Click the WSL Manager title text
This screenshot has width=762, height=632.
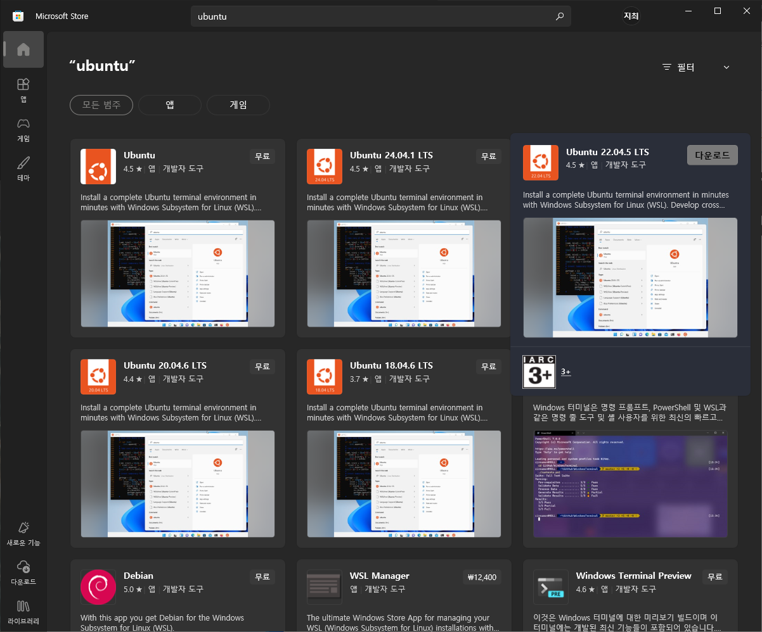point(379,576)
